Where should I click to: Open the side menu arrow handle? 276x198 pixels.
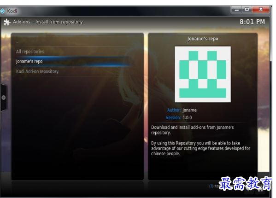[x=4, y=98]
